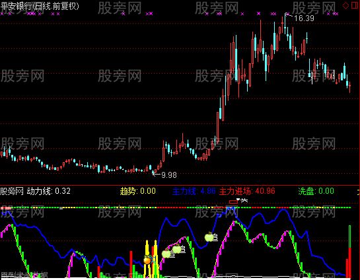
Task: Click the 16.39 high price label
Action: tap(305, 18)
